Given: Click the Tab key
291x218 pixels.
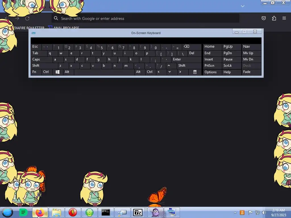Looking at the screenshot, I should [x=39, y=53].
